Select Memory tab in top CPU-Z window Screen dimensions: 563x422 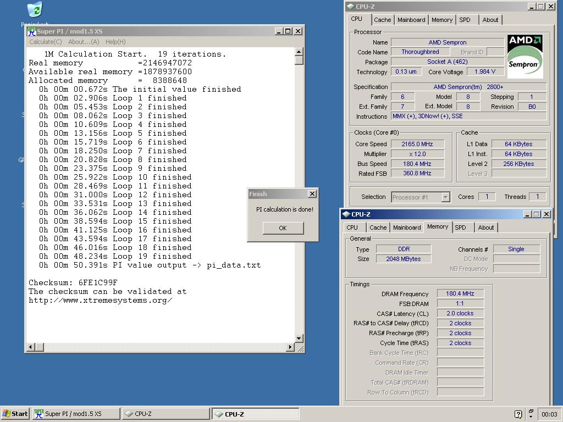pyautogui.click(x=442, y=20)
